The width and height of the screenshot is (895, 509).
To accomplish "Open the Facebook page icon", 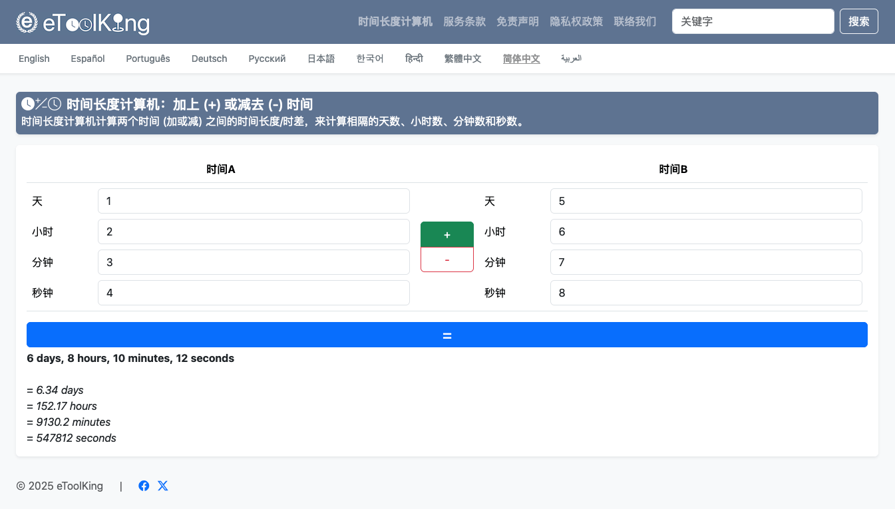I will 144,486.
